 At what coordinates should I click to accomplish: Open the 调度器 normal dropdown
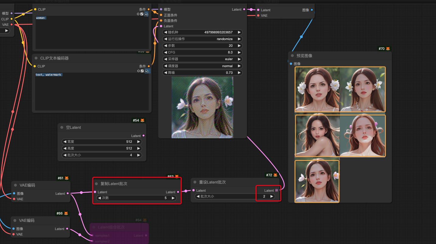pos(202,66)
